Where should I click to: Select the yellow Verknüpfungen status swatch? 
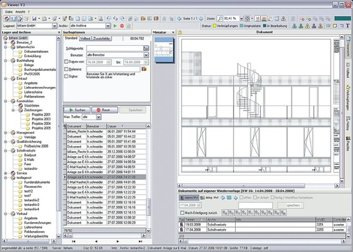215,26
